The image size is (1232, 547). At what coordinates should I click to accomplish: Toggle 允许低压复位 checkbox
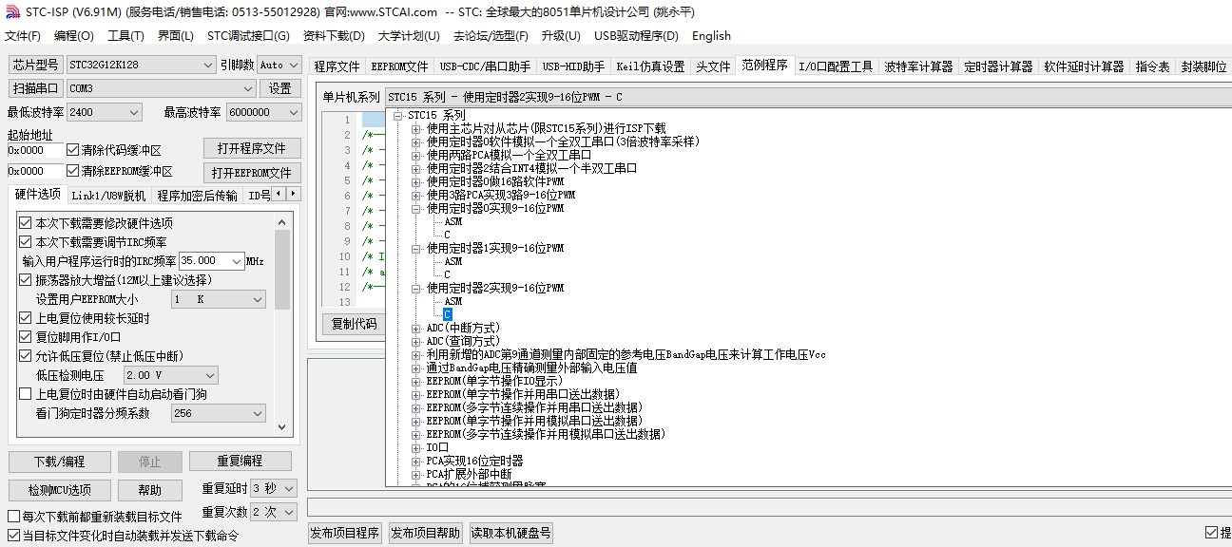click(x=26, y=356)
